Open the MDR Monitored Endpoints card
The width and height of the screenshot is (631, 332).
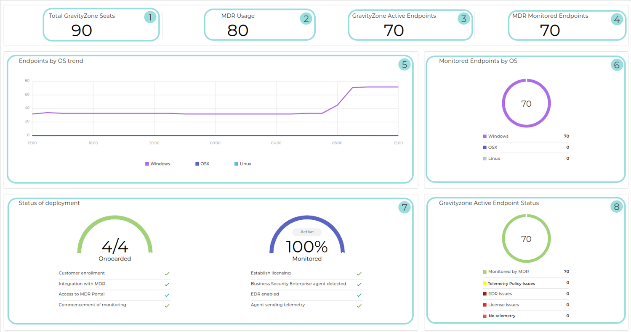[566, 25]
